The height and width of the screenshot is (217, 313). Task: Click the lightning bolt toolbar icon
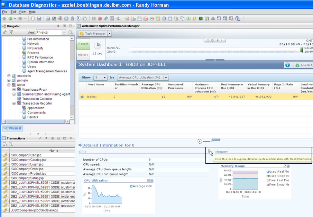tap(194, 19)
